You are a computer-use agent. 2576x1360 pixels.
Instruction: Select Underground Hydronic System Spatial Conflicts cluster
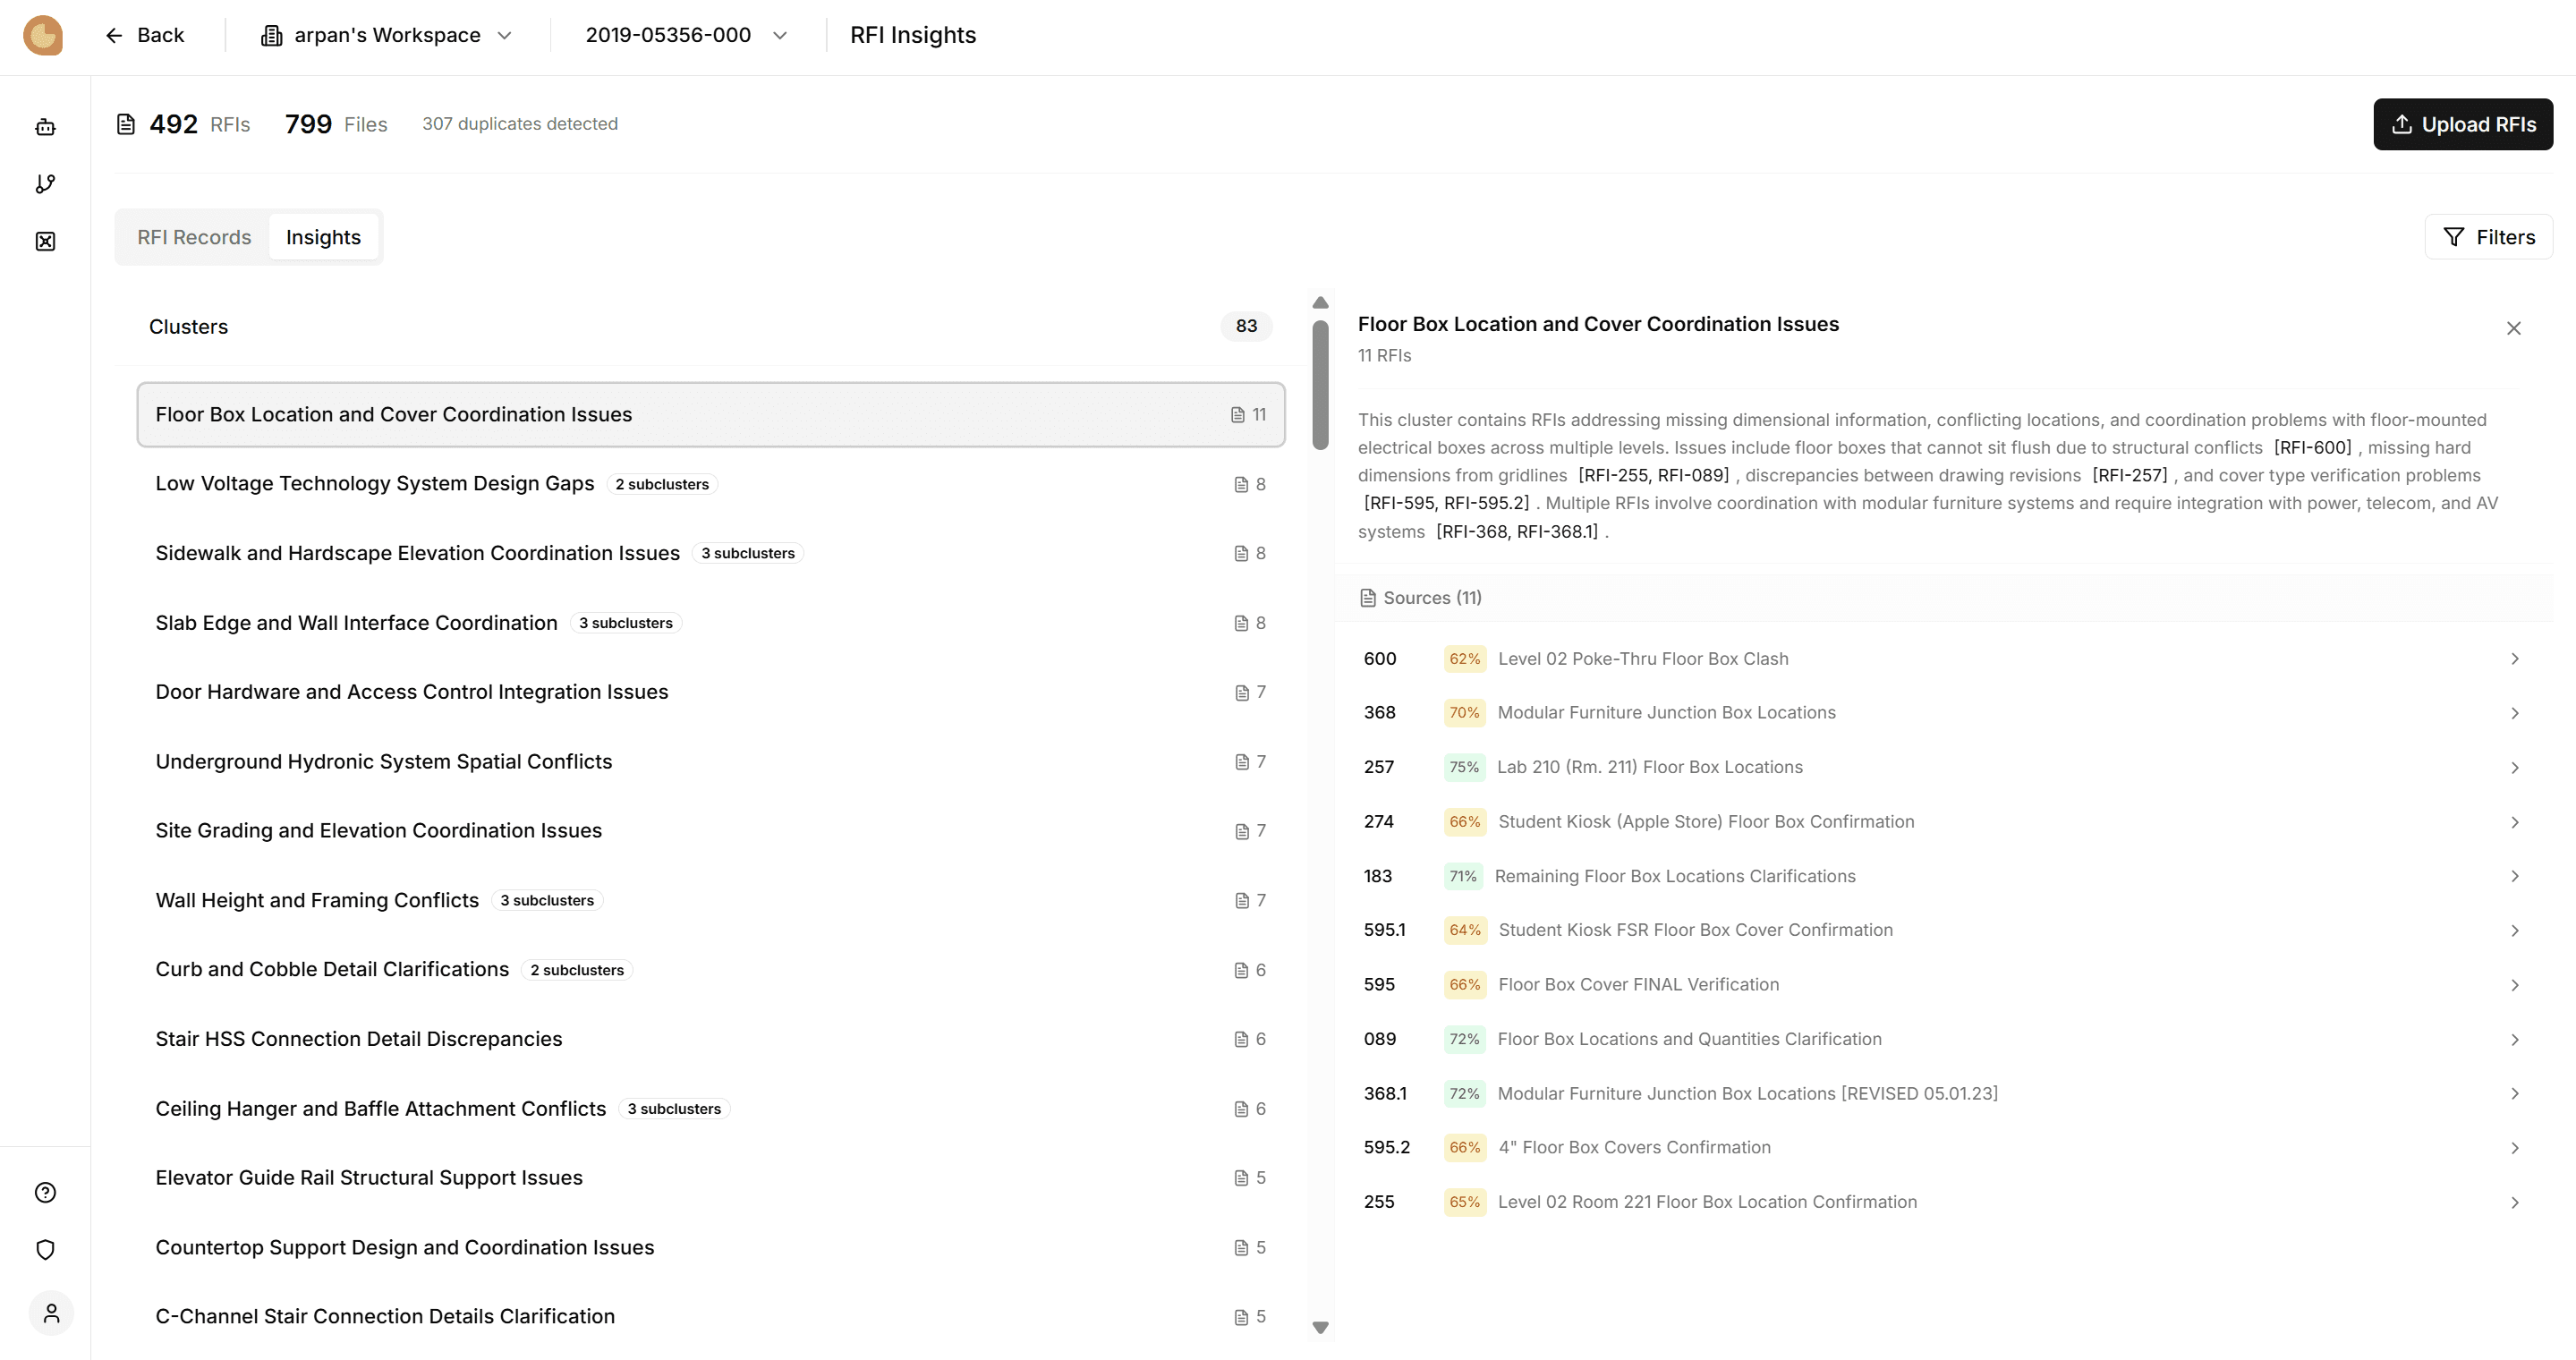[x=384, y=761]
